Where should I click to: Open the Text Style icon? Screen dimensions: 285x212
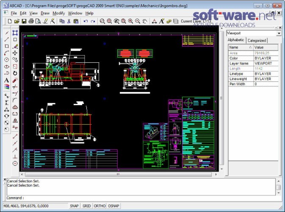161,21
